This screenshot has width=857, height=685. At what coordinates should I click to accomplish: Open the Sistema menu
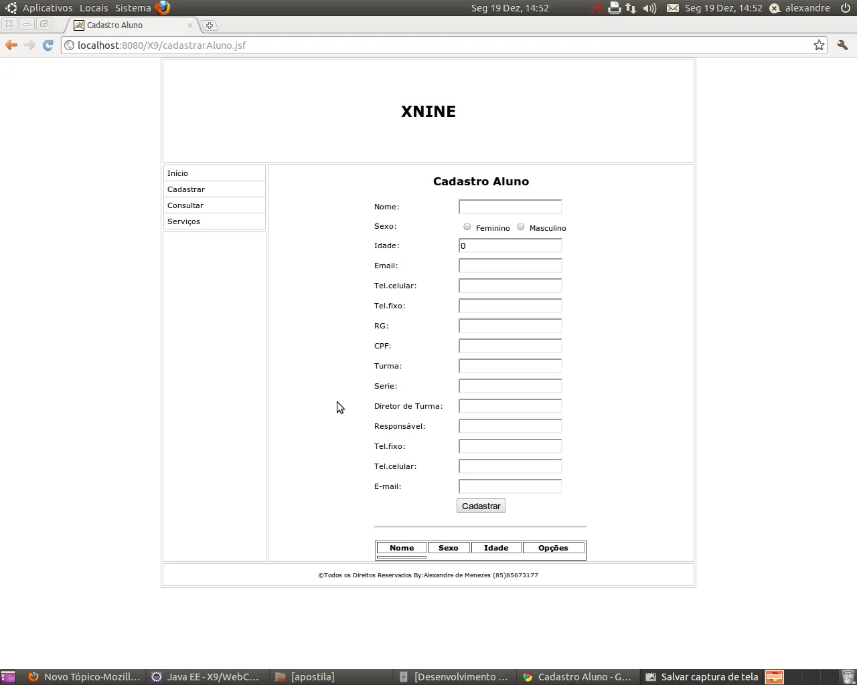[x=133, y=8]
